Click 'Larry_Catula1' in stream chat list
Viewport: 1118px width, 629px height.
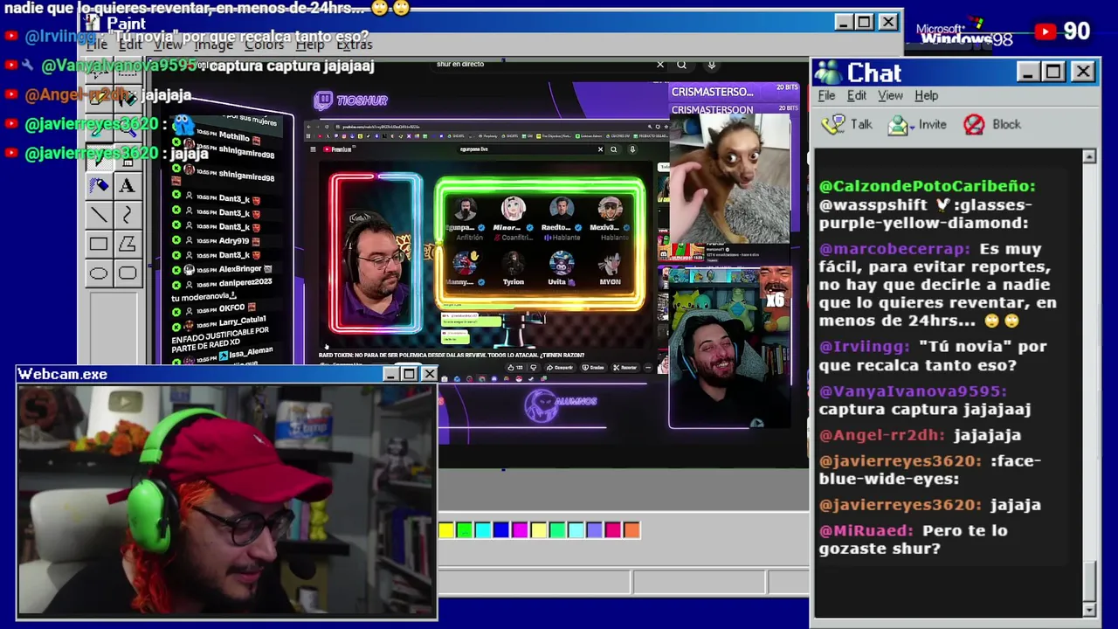(244, 322)
